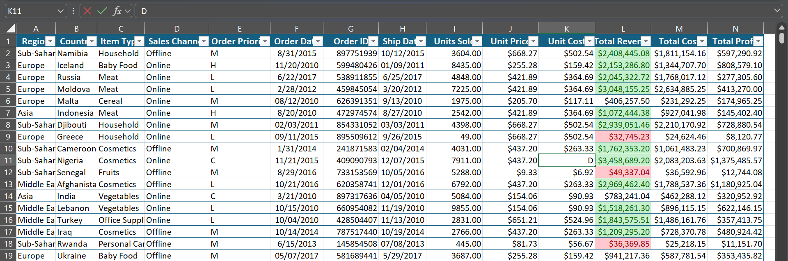The height and width of the screenshot is (261, 788).
Task: Expand the formula bar
Action: [777, 11]
